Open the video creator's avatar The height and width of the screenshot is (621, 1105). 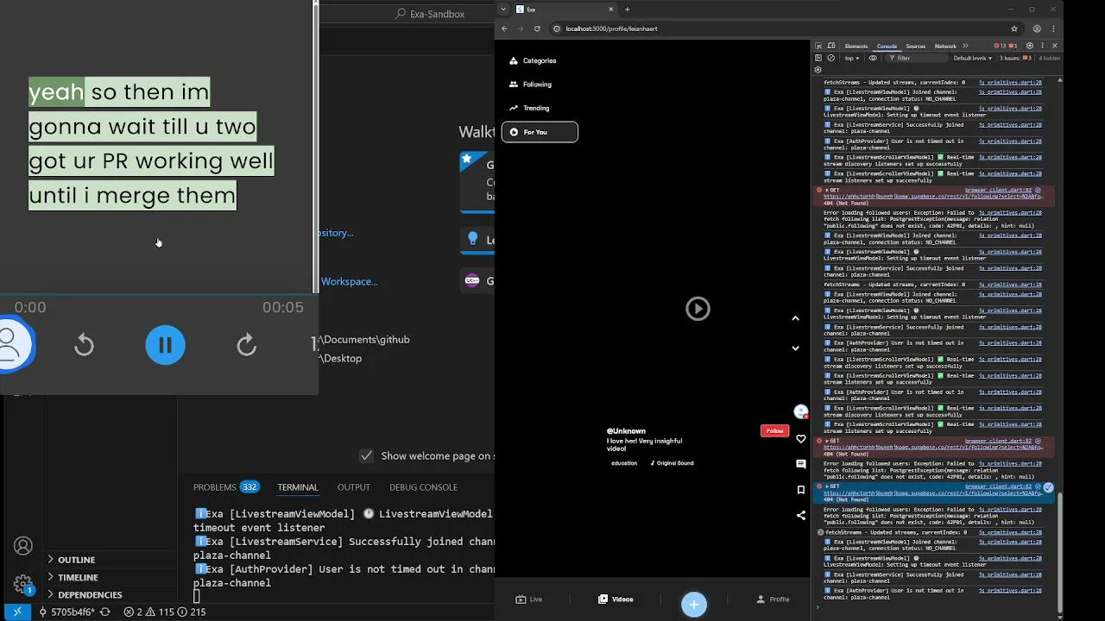coord(801,412)
